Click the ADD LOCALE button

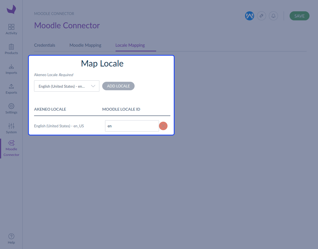point(118,86)
